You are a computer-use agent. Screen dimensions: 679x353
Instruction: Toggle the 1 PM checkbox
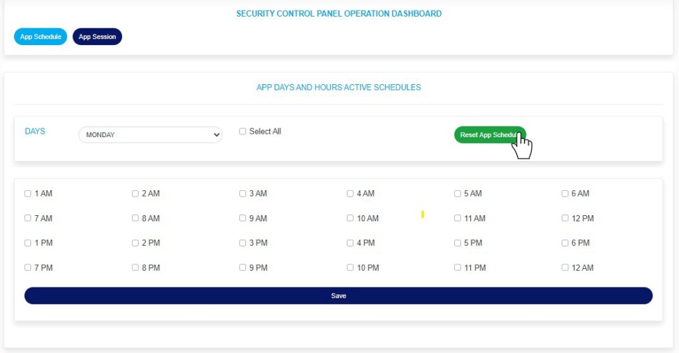(x=28, y=243)
